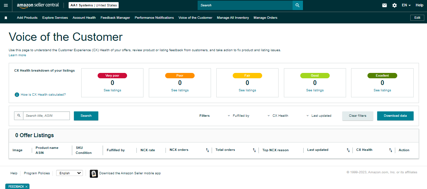Open Manage All Inventory

click(233, 18)
